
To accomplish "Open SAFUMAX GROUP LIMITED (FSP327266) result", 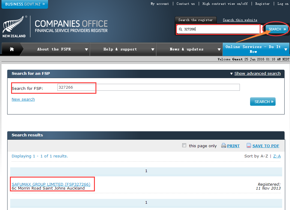I will coord(51,184).
